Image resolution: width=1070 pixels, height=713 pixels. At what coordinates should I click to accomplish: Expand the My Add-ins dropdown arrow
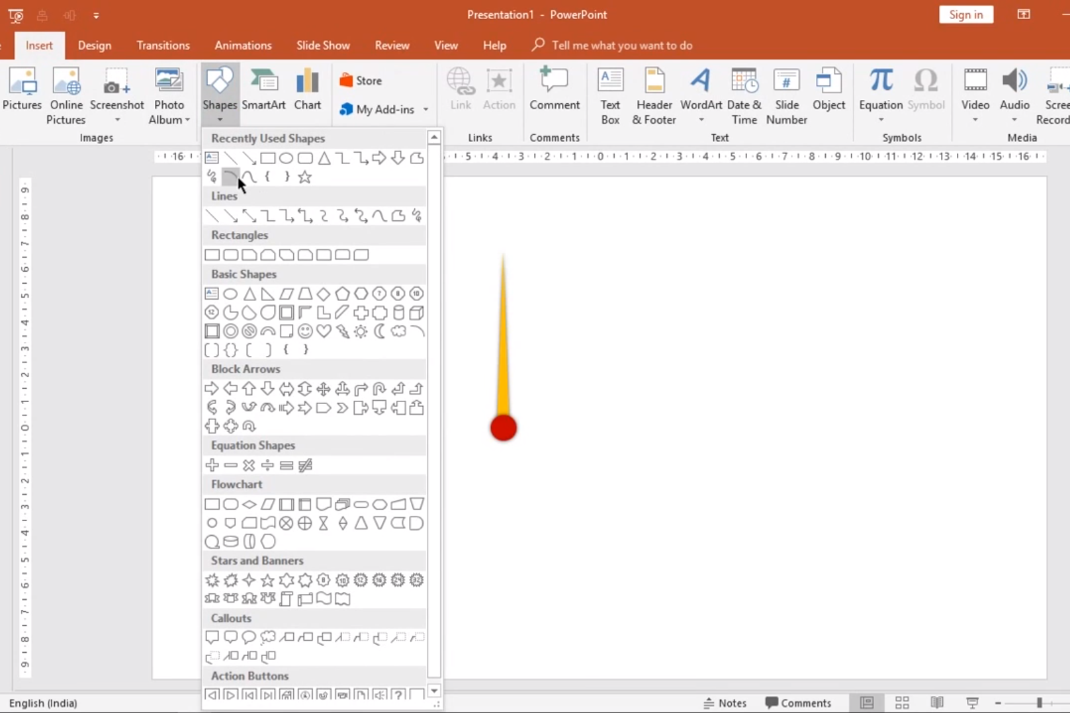click(425, 110)
